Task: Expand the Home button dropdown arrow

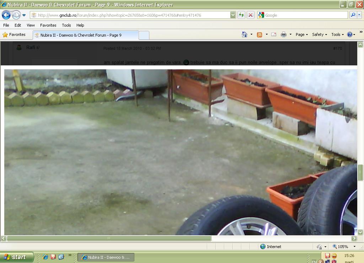Action: 251,34
